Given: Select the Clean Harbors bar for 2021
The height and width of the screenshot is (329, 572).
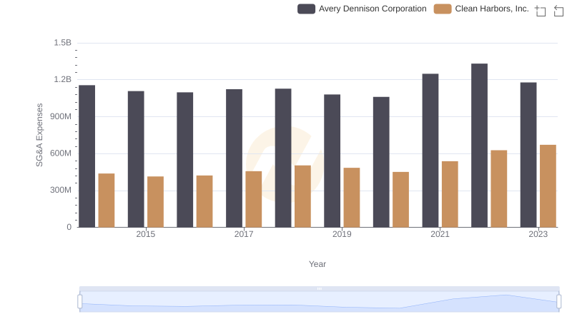Looking at the screenshot, I should pyautogui.click(x=450, y=194).
